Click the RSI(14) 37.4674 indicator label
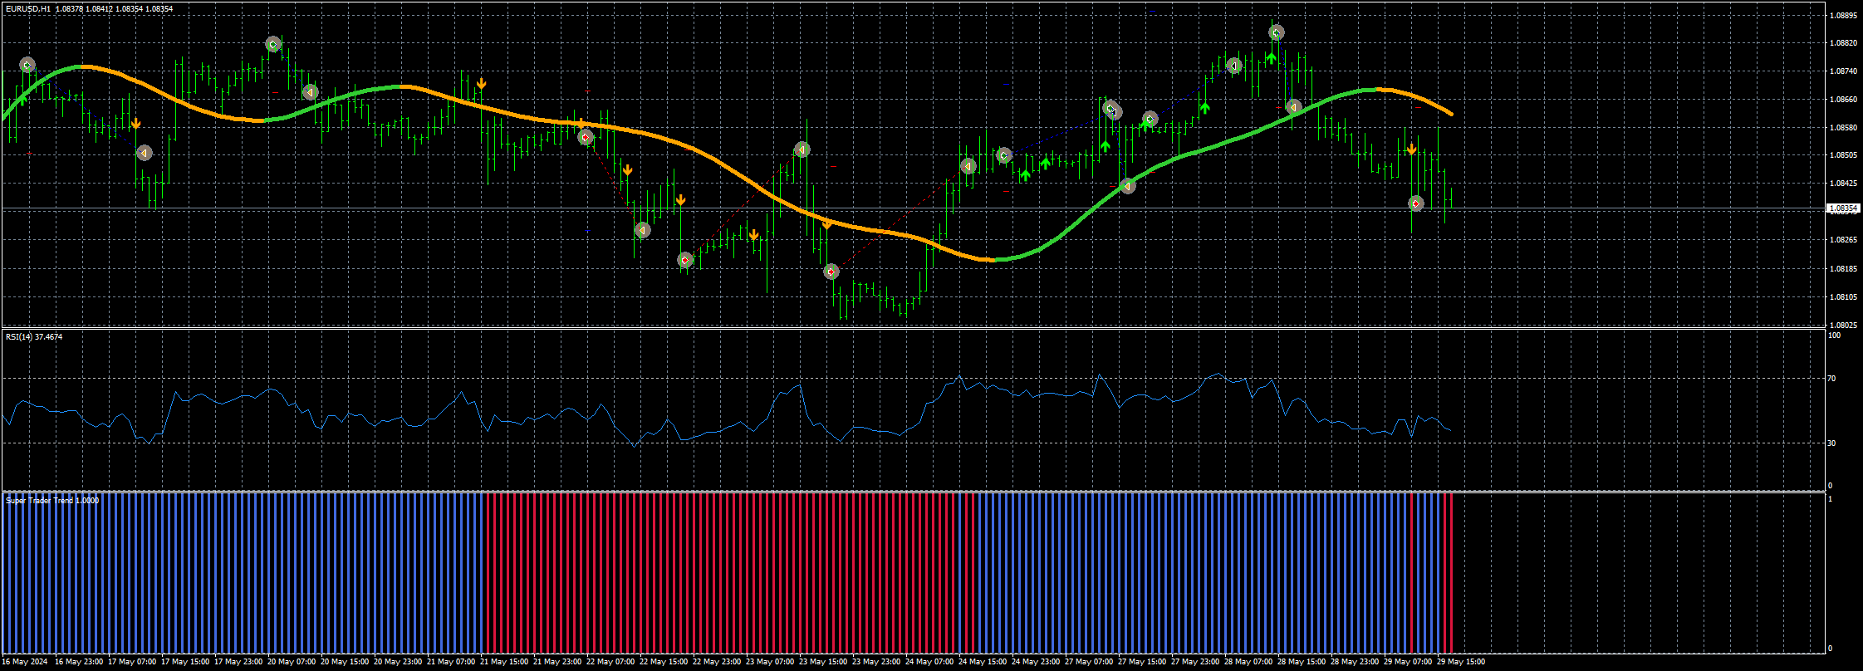1863x671 pixels. [x=34, y=336]
